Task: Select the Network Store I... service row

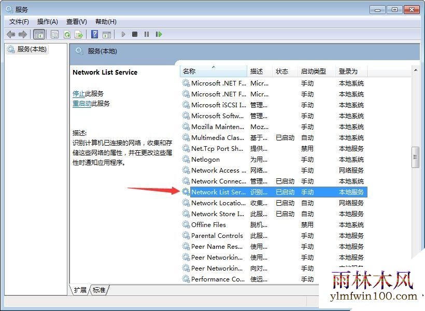Action: pos(275,214)
